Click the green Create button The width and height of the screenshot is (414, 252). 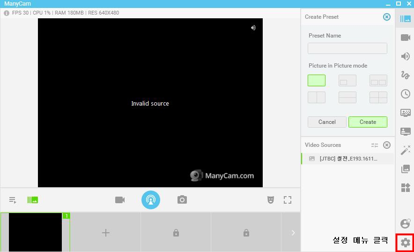coord(368,122)
